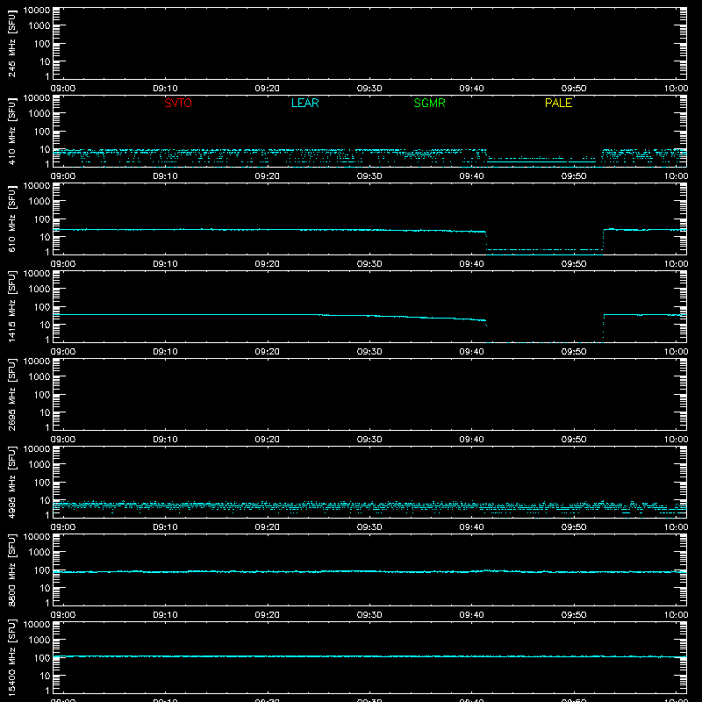The width and height of the screenshot is (702, 702).
Task: Click 09:20 time label under 4995 MHz panel
Action: 268,527
